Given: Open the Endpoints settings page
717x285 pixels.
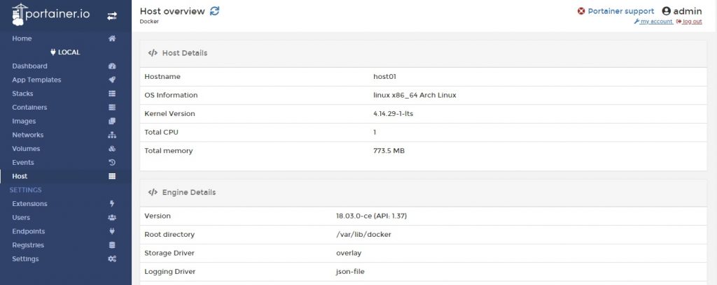Looking at the screenshot, I should point(29,231).
